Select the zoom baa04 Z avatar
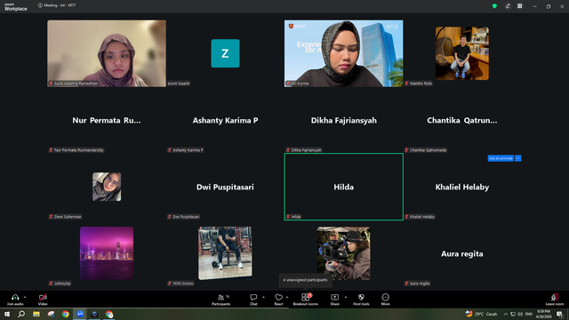Viewport: 569px width, 320px height. [225, 53]
